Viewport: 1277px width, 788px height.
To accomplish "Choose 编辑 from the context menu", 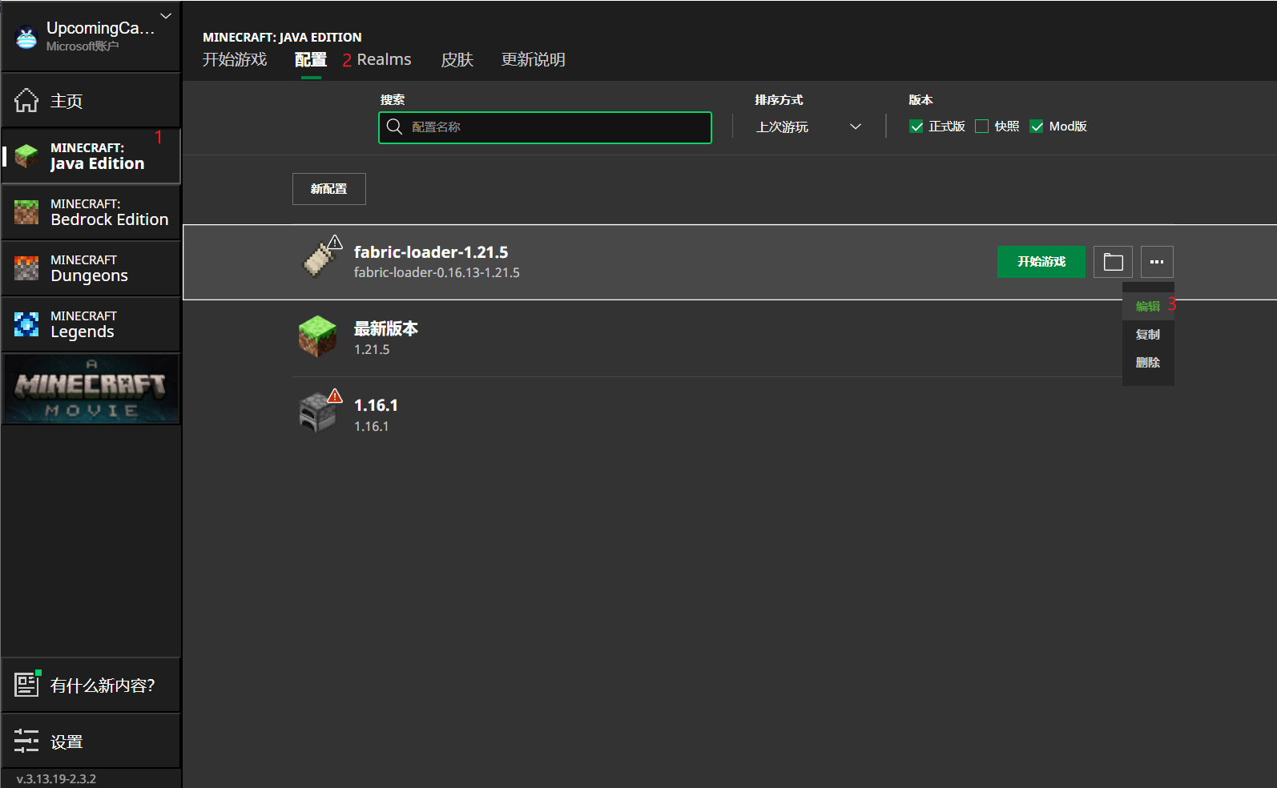I will (x=1148, y=306).
